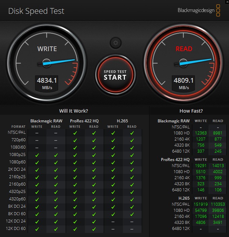The image size is (229, 237).
Task: Click the 2K DCI 24 row label
Action: tap(17, 169)
